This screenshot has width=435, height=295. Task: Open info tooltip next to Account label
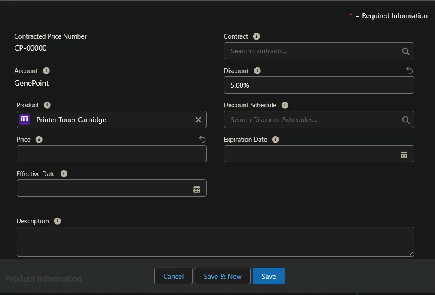(x=46, y=71)
